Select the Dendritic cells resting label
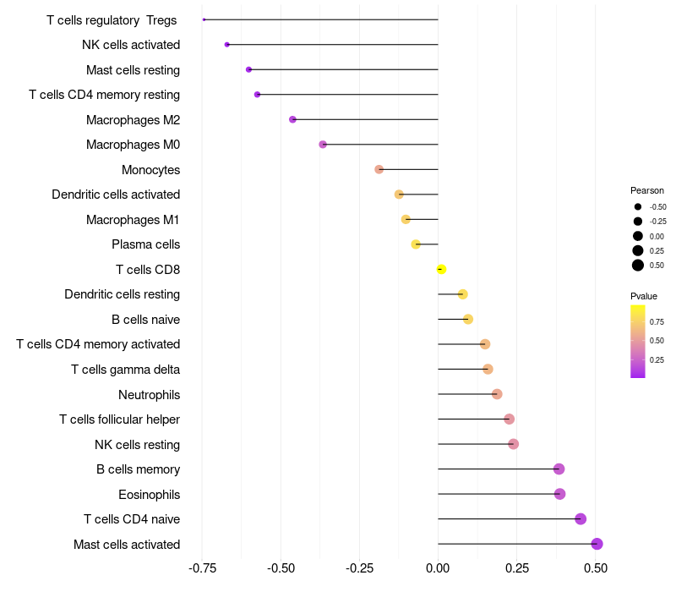Viewport: 676px width, 592px height. [122, 294]
